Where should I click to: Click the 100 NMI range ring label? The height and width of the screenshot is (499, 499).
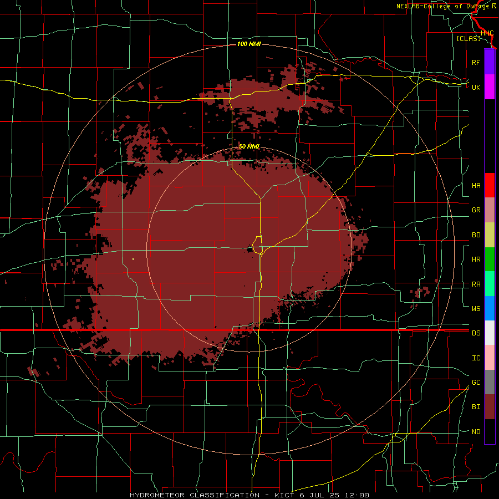pos(249,44)
